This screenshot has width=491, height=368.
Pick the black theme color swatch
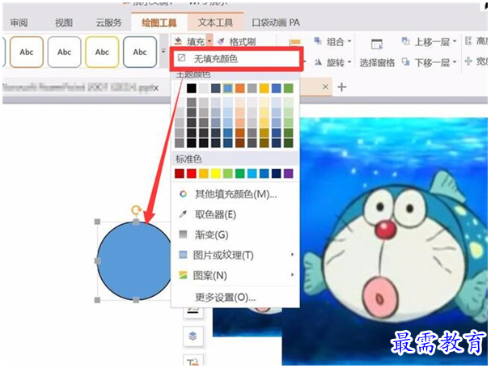[x=192, y=88]
